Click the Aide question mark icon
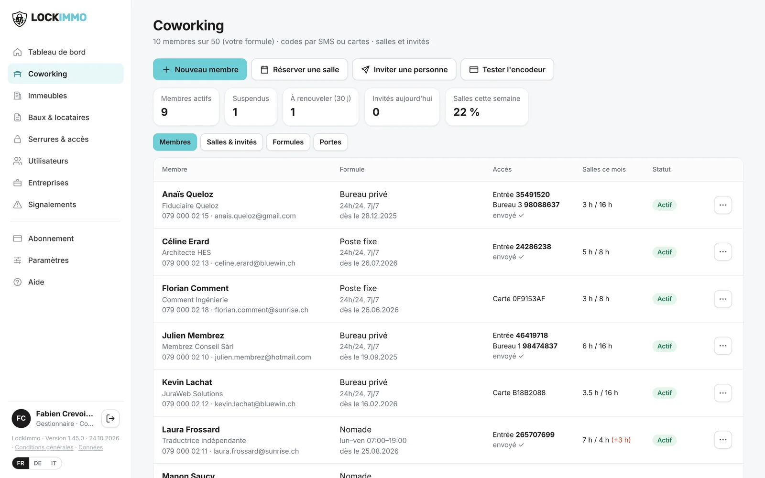The width and height of the screenshot is (765, 478). 18,282
